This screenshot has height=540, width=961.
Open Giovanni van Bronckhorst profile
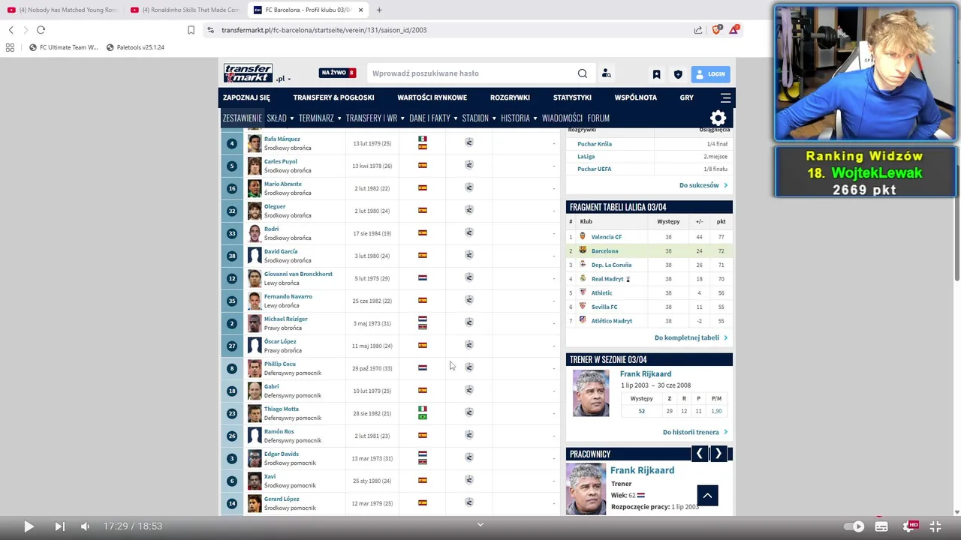(298, 274)
